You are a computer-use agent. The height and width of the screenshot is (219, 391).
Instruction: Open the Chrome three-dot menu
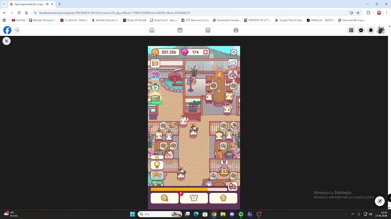click(x=386, y=13)
